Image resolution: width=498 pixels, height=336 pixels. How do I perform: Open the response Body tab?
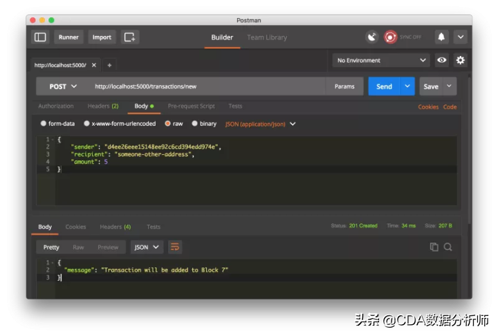45,227
